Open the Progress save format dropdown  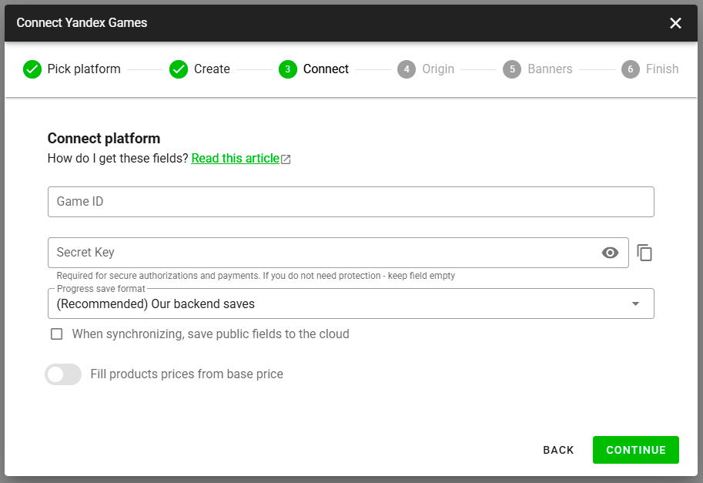click(350, 304)
